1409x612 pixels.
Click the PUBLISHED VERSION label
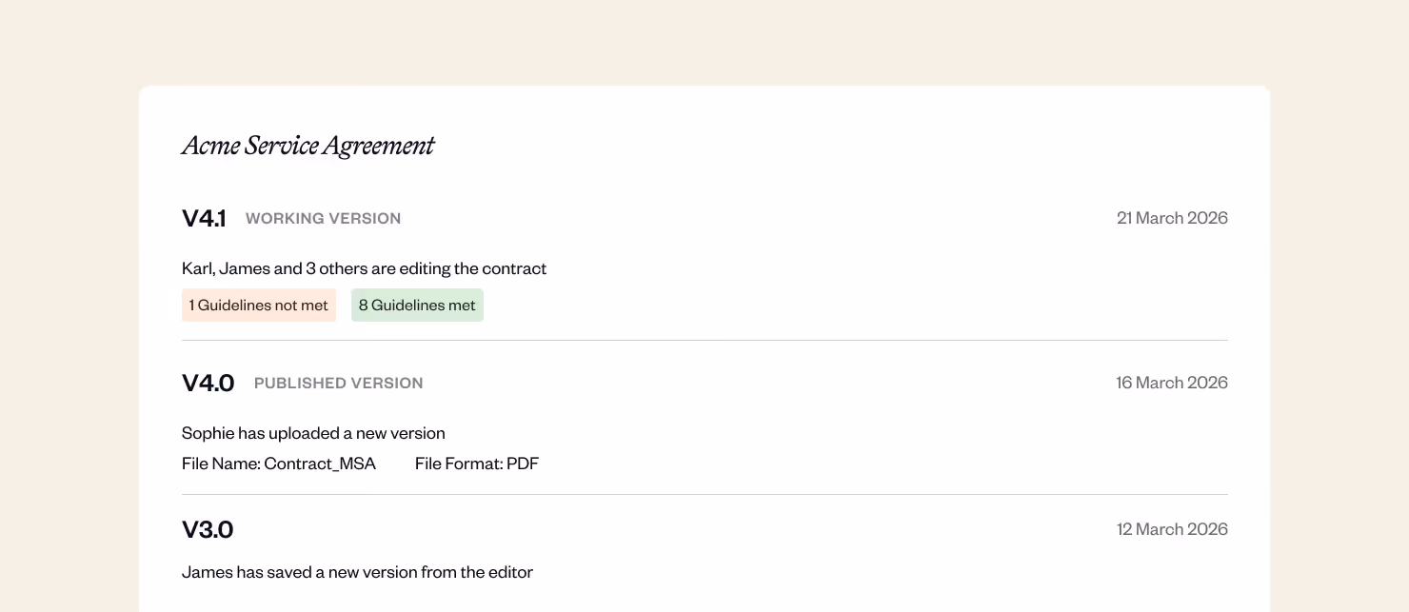338,383
